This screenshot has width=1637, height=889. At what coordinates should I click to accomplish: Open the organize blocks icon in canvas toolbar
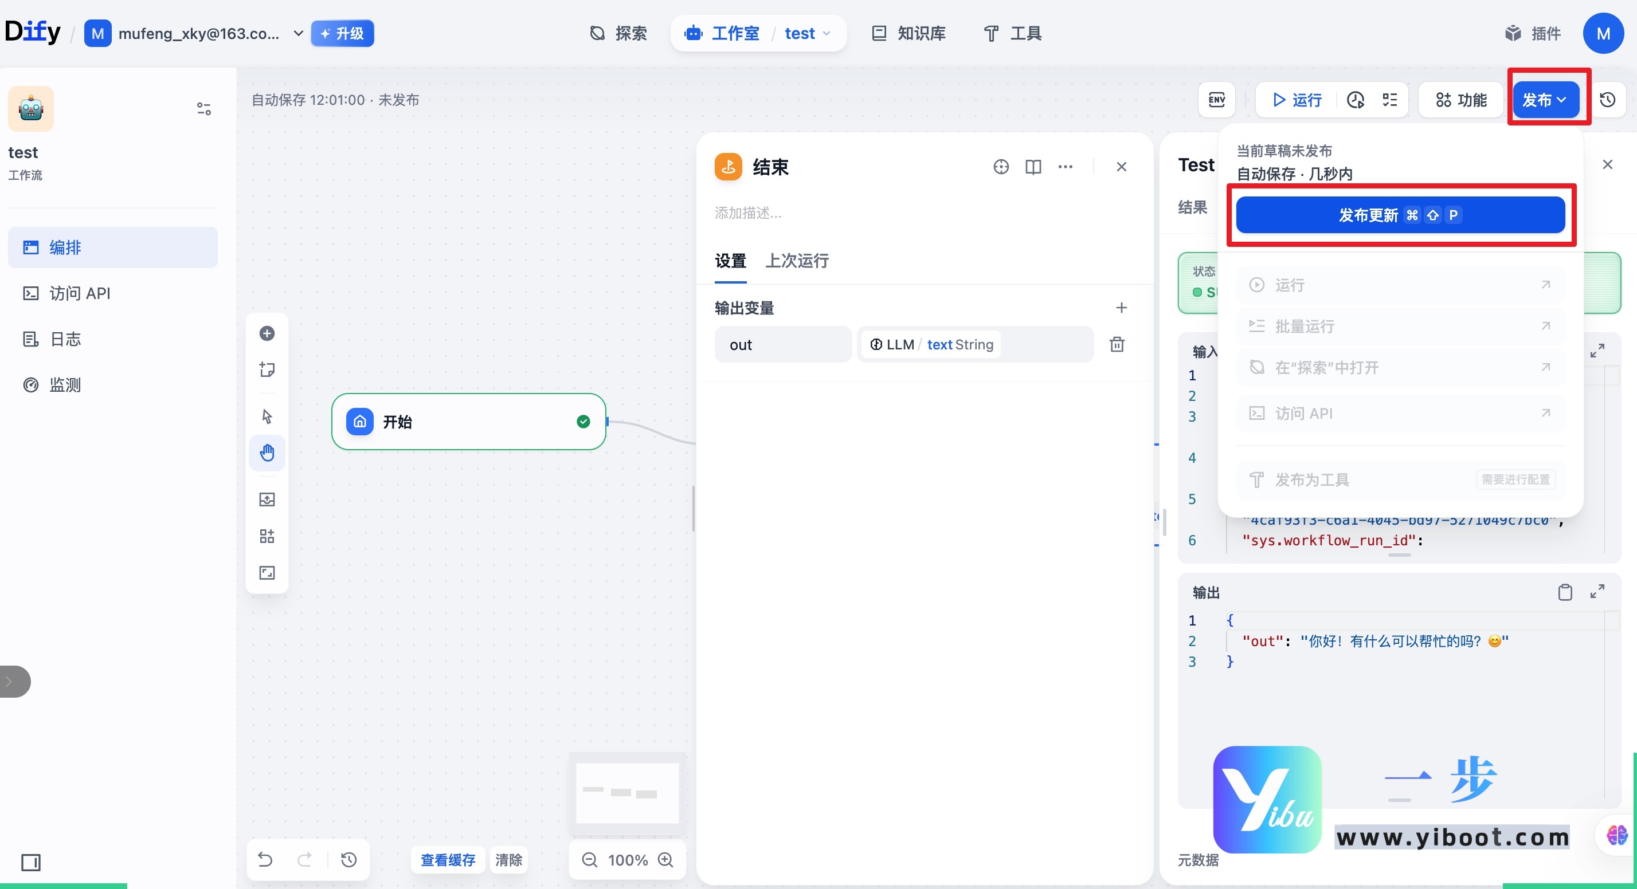pos(267,536)
